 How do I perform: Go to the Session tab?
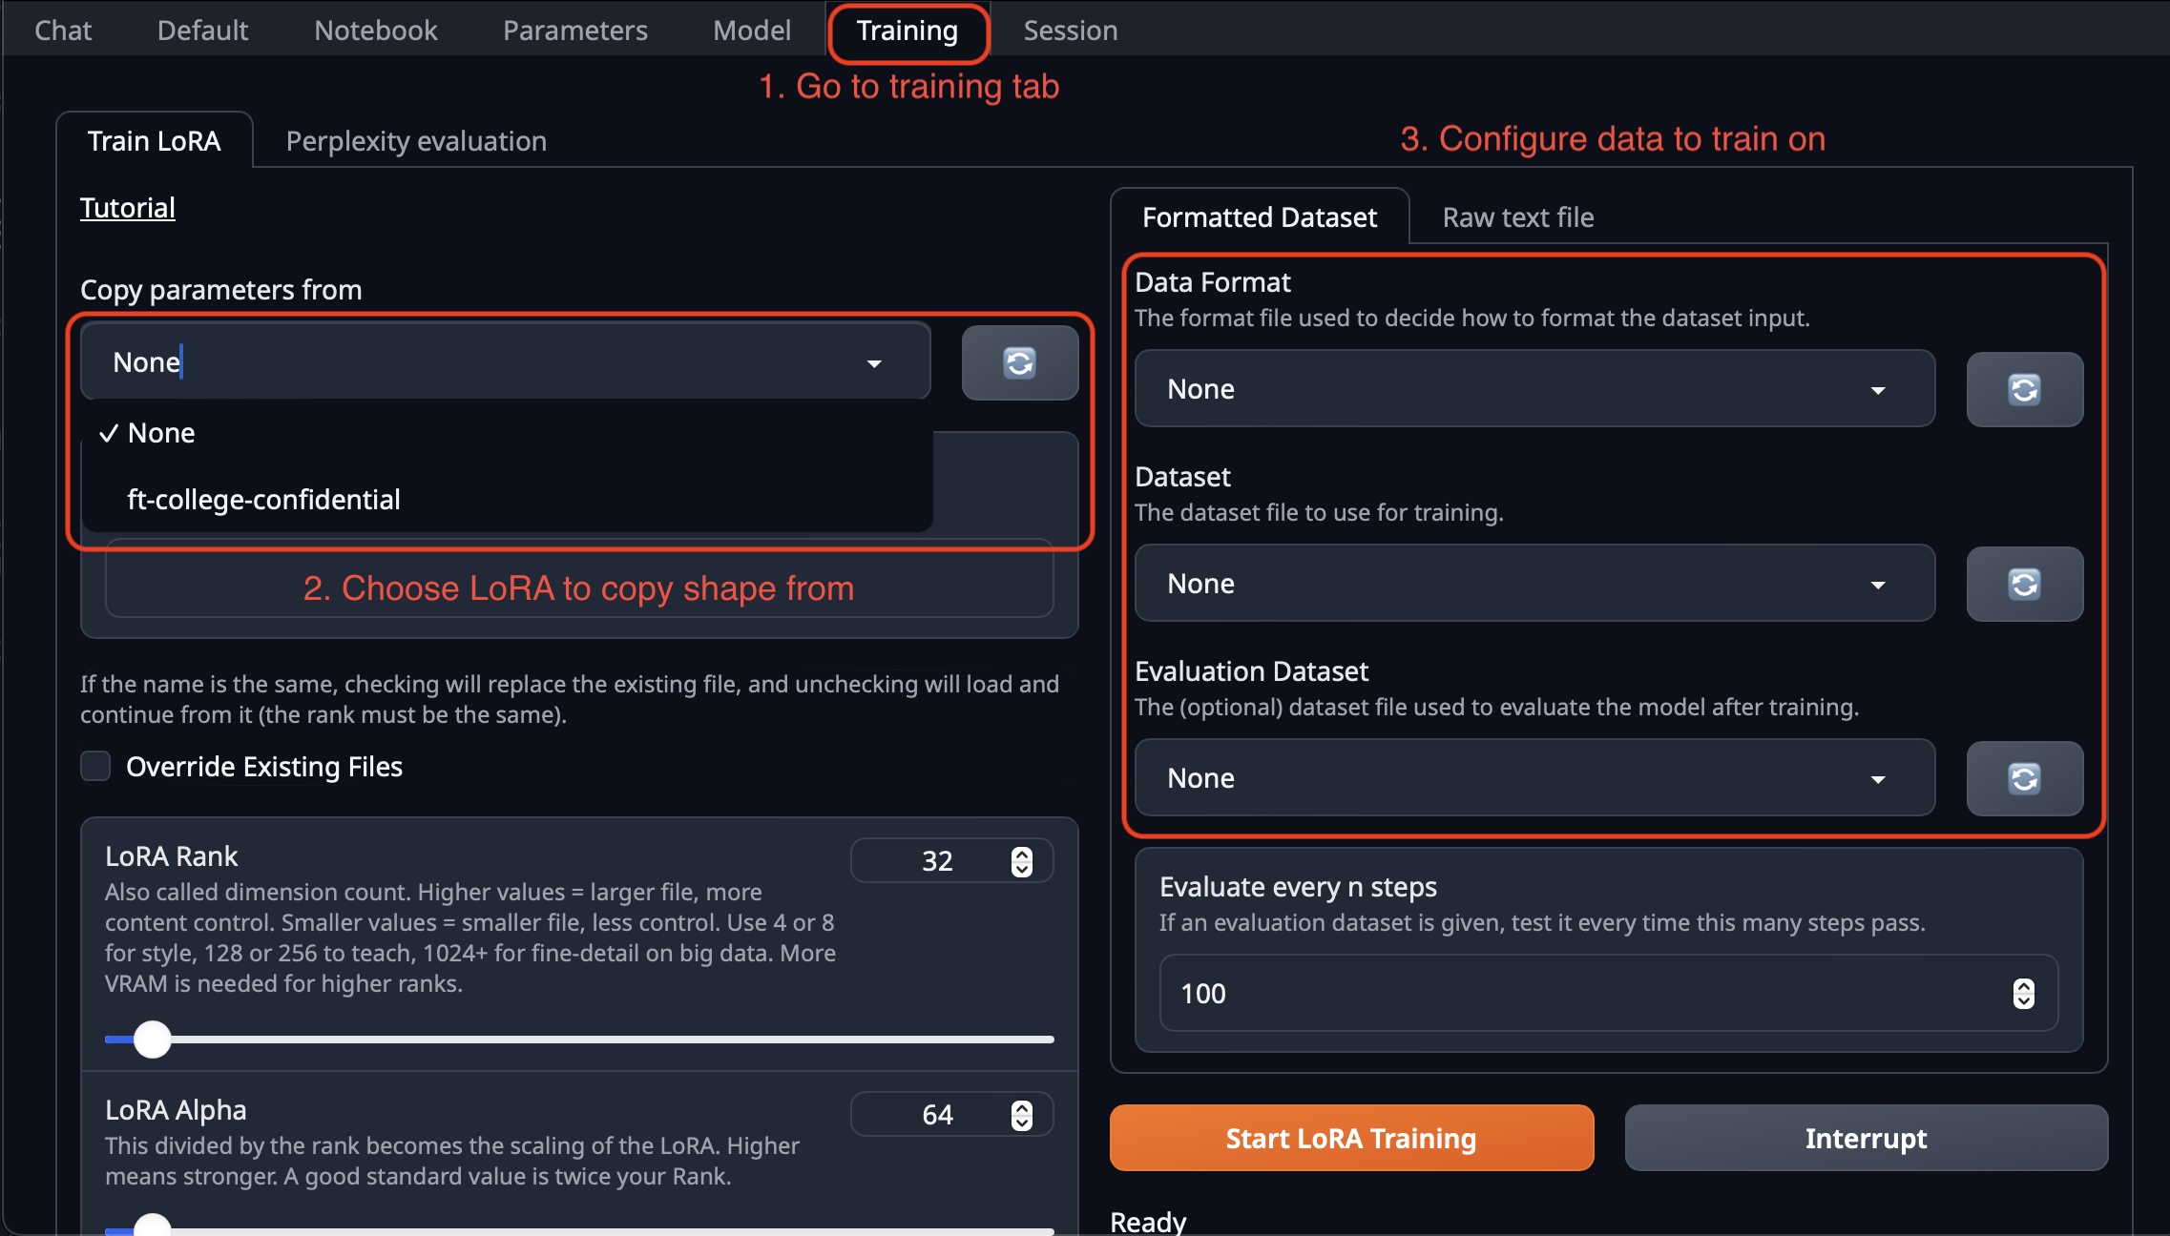pyautogui.click(x=1070, y=30)
